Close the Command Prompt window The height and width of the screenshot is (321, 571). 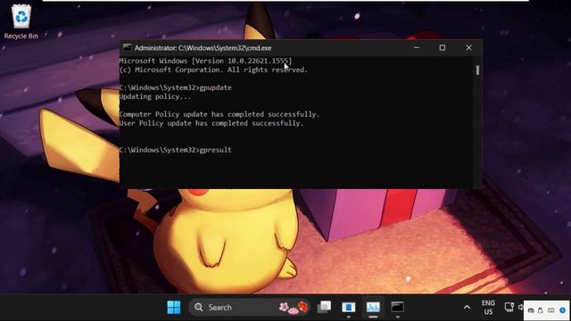coord(468,47)
